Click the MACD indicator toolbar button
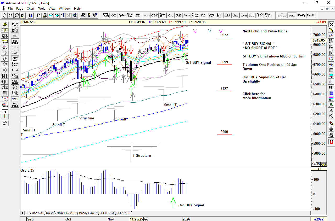Image resolution: width=335 pixels, height=221 pixels. [146, 15]
